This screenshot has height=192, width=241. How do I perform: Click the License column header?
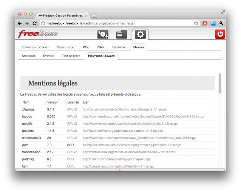pos(73,102)
